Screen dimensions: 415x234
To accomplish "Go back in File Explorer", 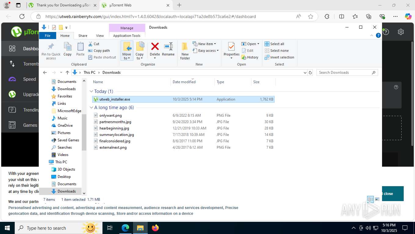I will (x=45, y=73).
